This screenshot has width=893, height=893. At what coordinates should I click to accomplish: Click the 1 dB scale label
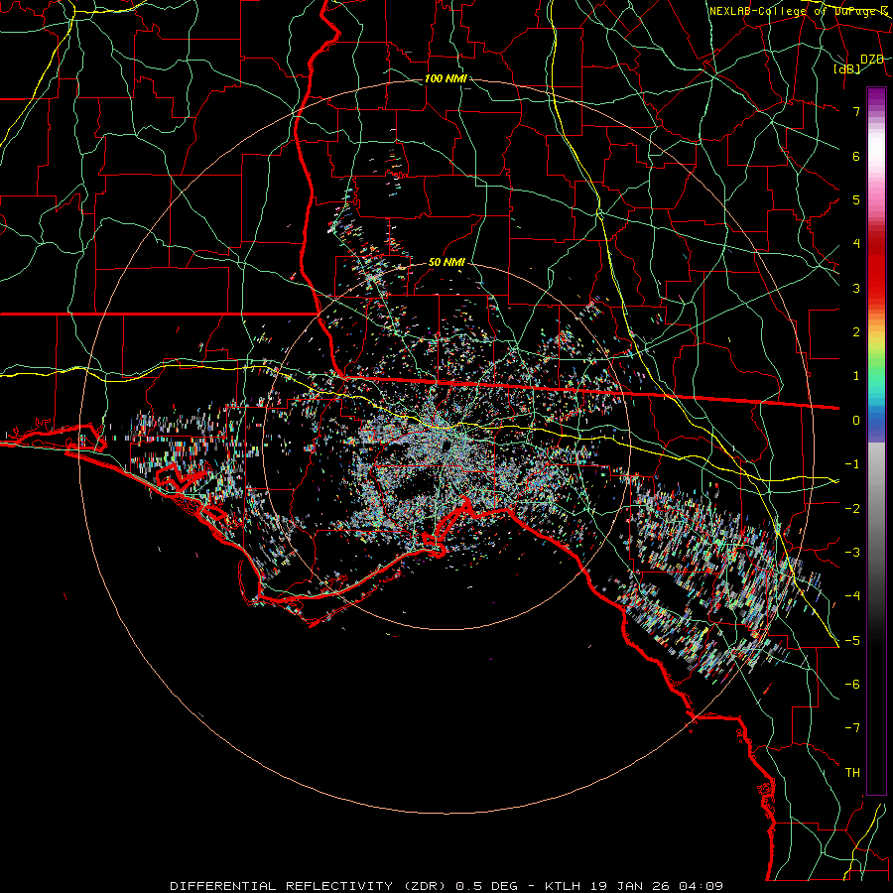(x=856, y=376)
